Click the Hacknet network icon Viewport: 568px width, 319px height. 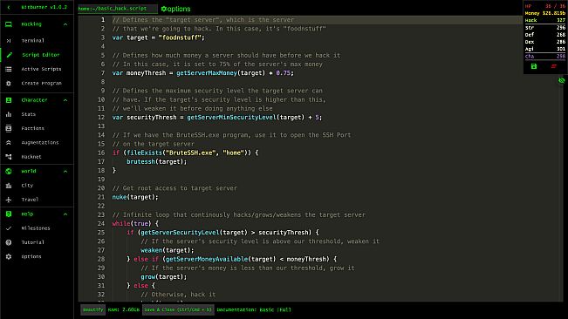coord(9,157)
